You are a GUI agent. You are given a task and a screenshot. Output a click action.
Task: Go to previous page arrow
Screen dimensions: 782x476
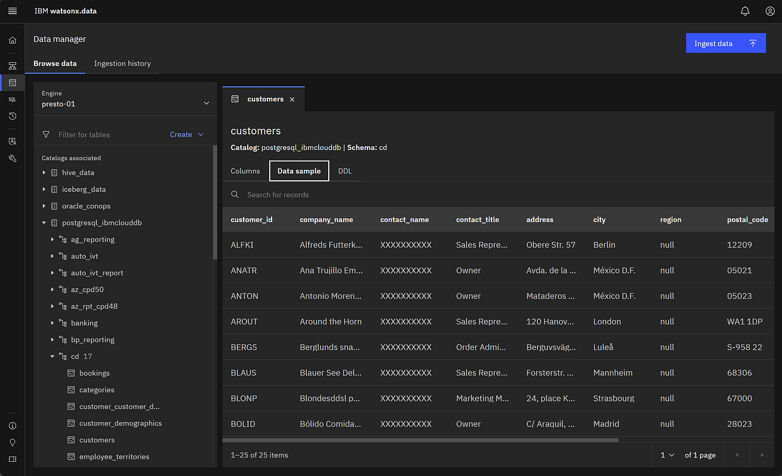click(x=737, y=455)
